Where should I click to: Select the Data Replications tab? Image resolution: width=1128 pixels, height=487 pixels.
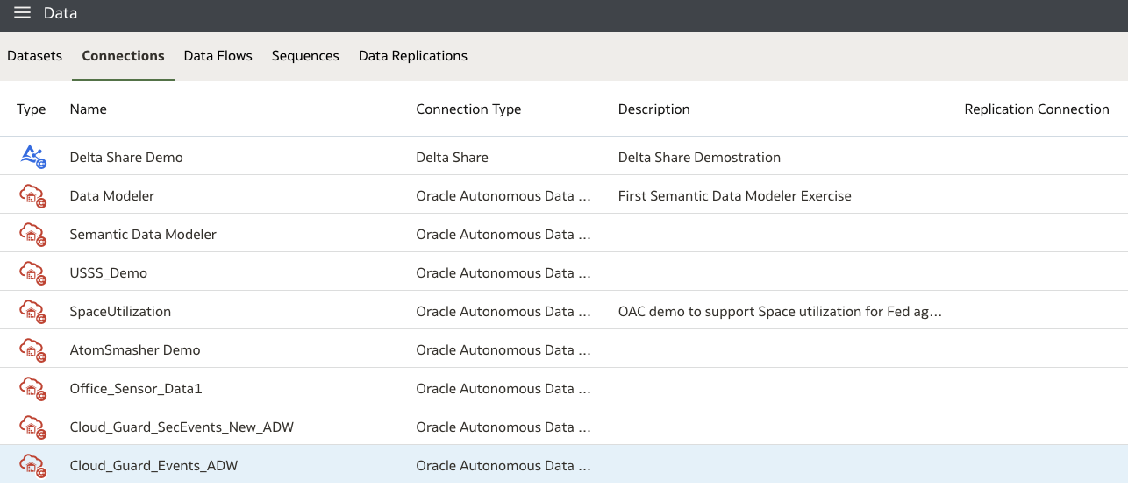(x=412, y=56)
